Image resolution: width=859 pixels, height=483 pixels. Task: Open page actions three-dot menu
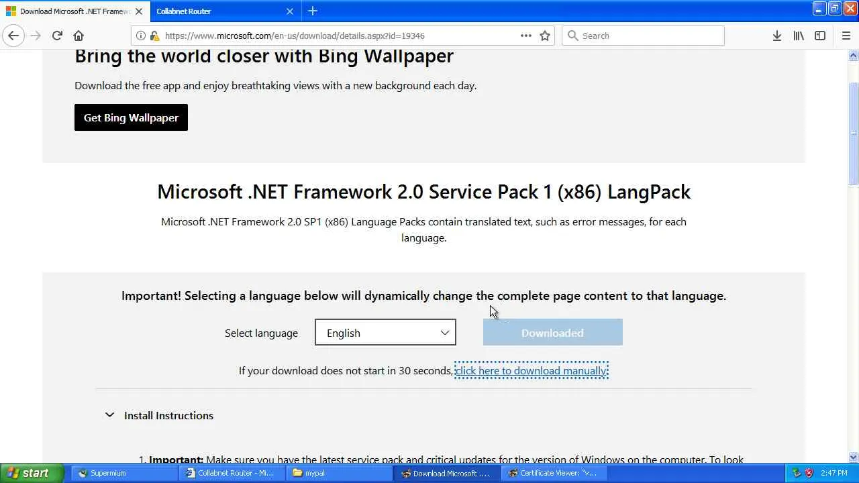[526, 36]
